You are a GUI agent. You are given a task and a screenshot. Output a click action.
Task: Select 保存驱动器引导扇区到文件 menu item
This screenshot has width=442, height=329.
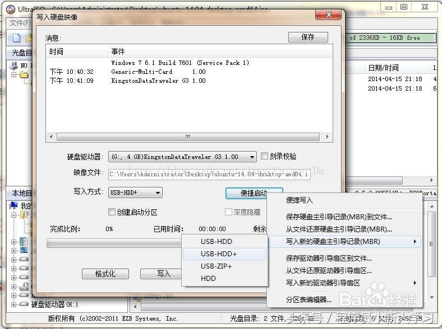point(344,258)
